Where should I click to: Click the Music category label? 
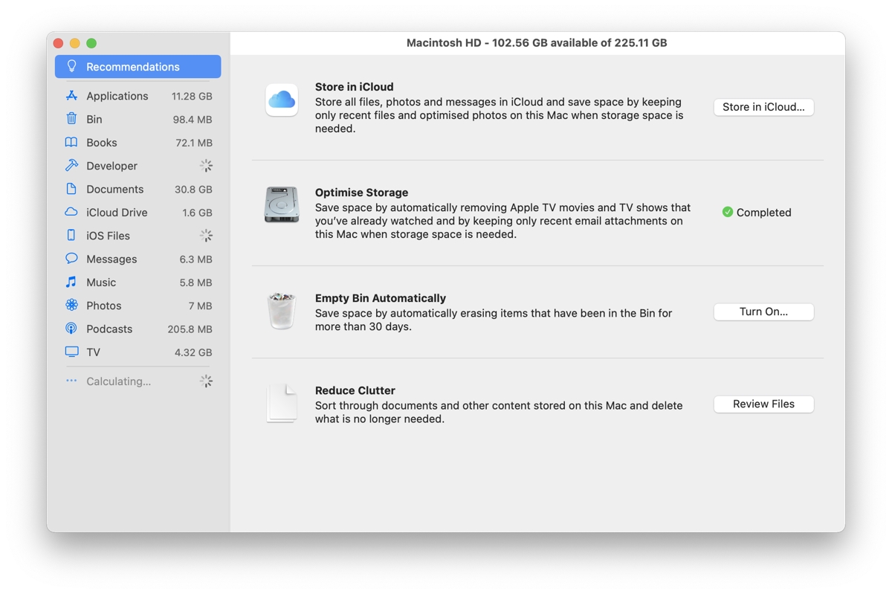coord(101,282)
